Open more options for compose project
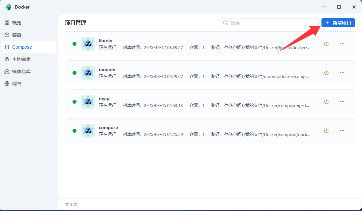Screen dimensions: 362x211 coord(342,131)
